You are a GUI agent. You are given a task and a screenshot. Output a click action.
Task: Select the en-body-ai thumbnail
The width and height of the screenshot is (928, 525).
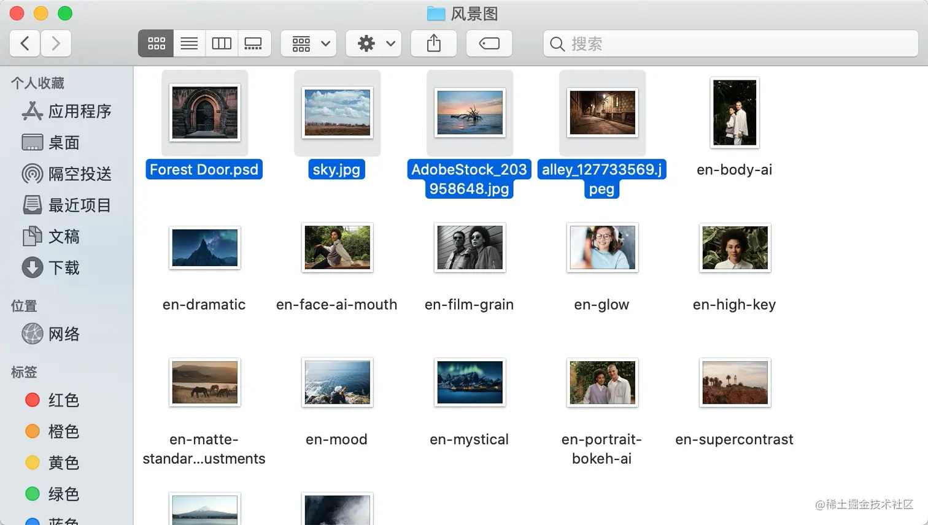pyautogui.click(x=735, y=112)
